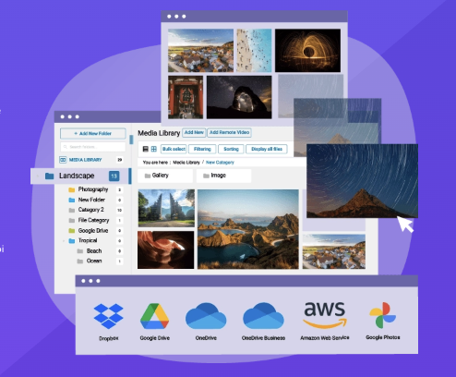Click Display all files button
Viewport: 456px width, 377px height.
pyautogui.click(x=267, y=149)
